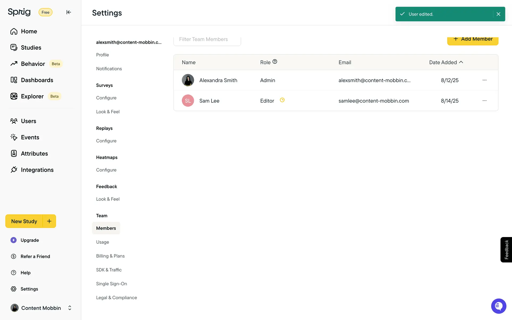Open Explorer from the sidebar icon

(14, 96)
